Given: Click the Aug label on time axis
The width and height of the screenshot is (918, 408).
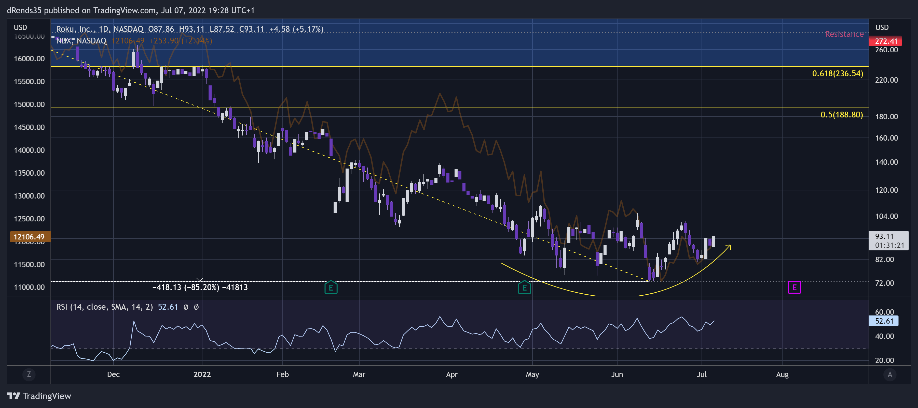Looking at the screenshot, I should [x=782, y=374].
